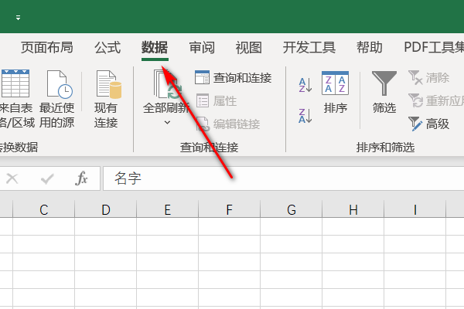Open the 视图 tab
The image size is (464, 309).
coord(248,47)
